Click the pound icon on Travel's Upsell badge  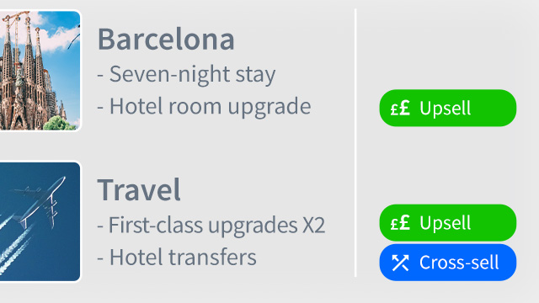tap(400, 222)
